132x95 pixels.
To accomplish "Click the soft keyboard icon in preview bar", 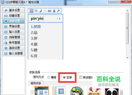I will click(50, 11).
